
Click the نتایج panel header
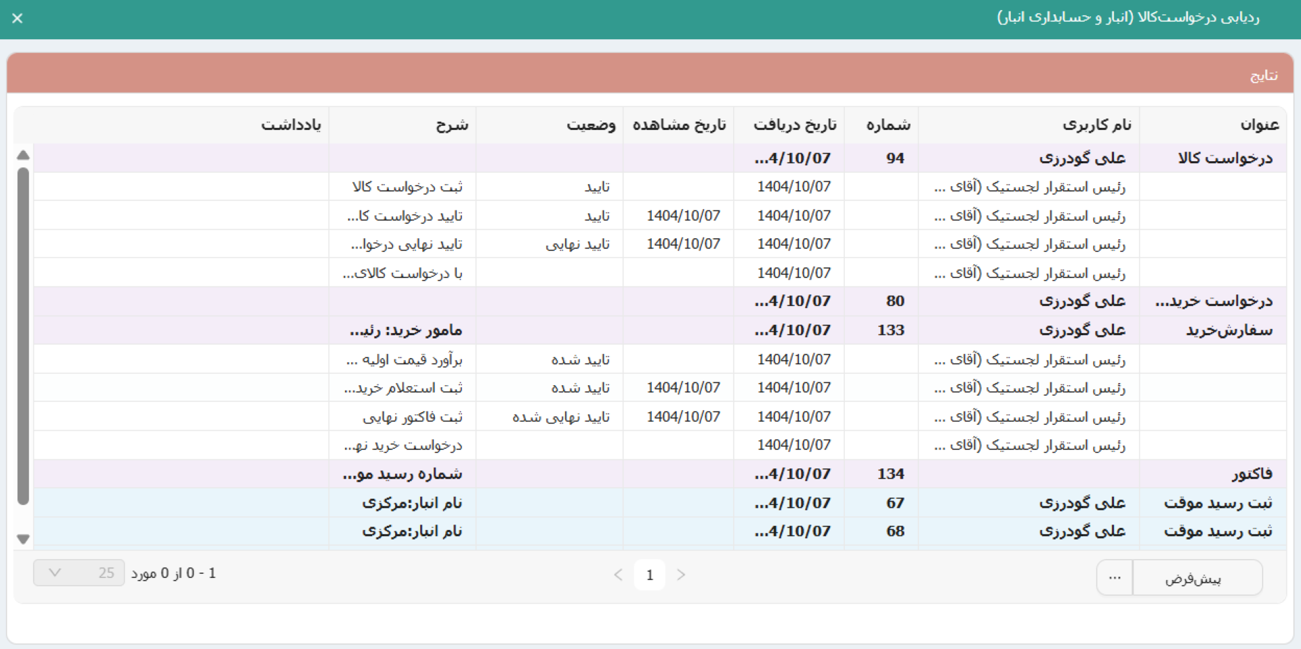(650, 74)
